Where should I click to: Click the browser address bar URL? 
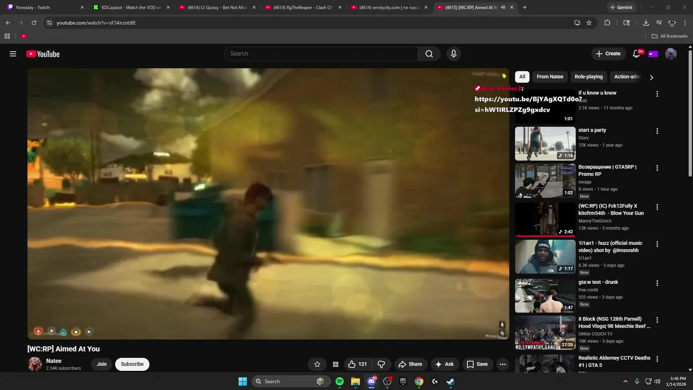[x=96, y=23]
